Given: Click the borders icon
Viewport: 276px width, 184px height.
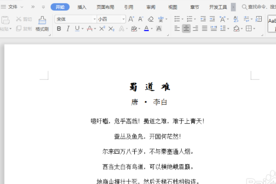Looking at the screenshot, I should pyautogui.click(x=249, y=29).
